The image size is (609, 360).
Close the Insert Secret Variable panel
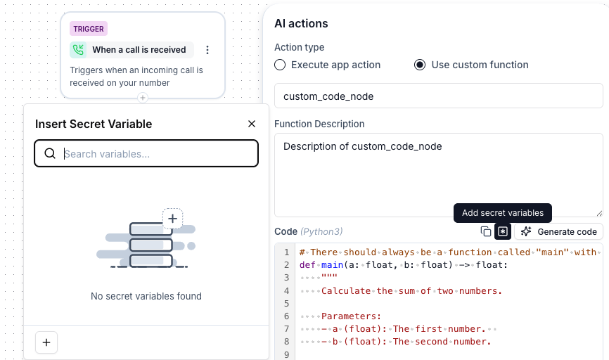click(252, 124)
